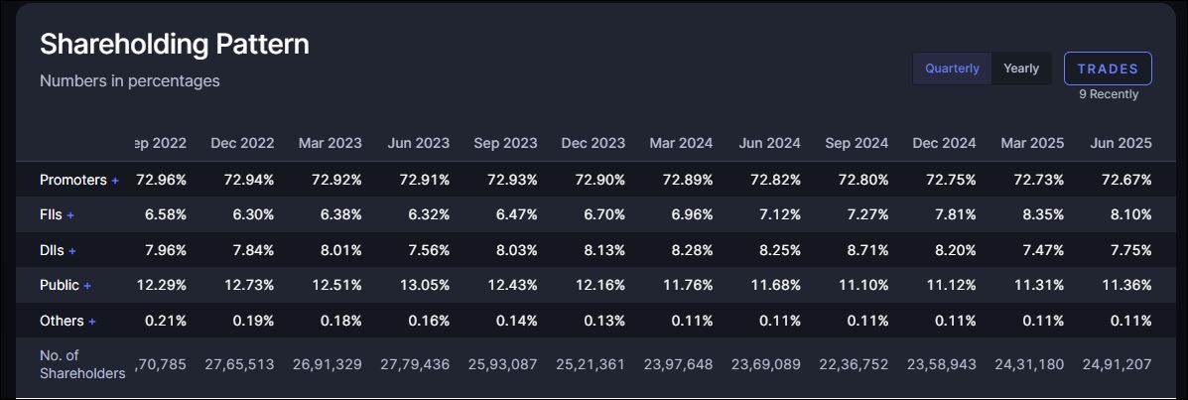Image resolution: width=1188 pixels, height=400 pixels.
Task: Expand the DIIs shareholding row
Action: (72, 251)
